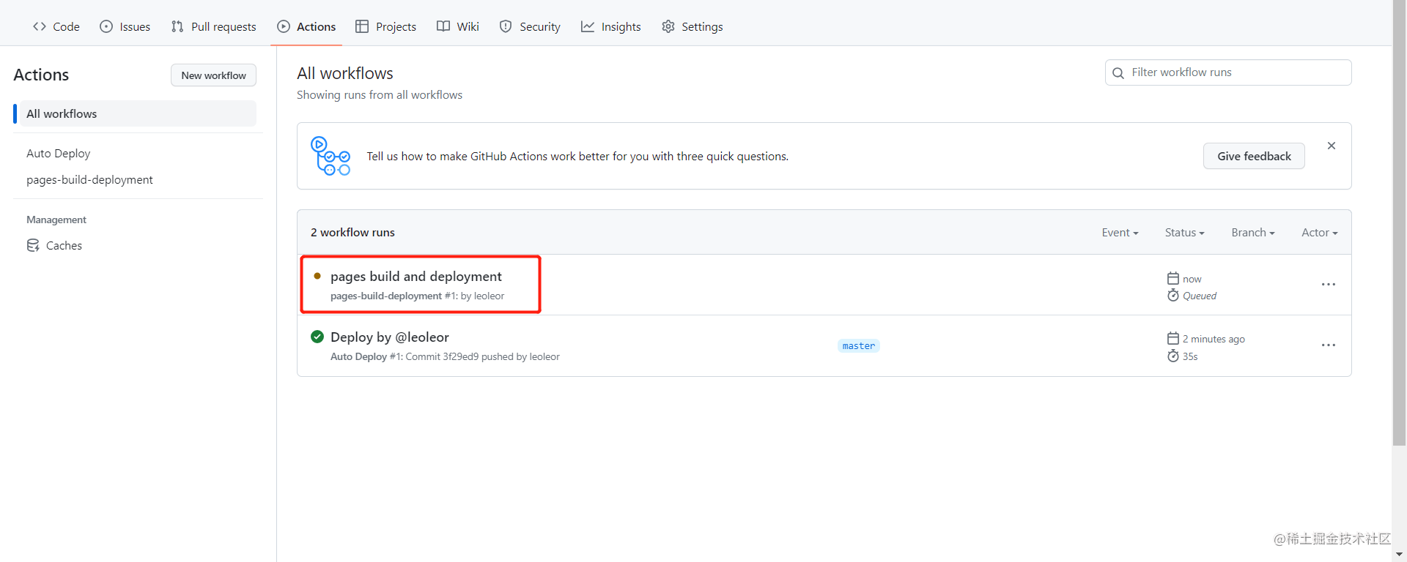1407x562 pixels.
Task: Dismiss the feedback banner
Action: click(x=1332, y=146)
